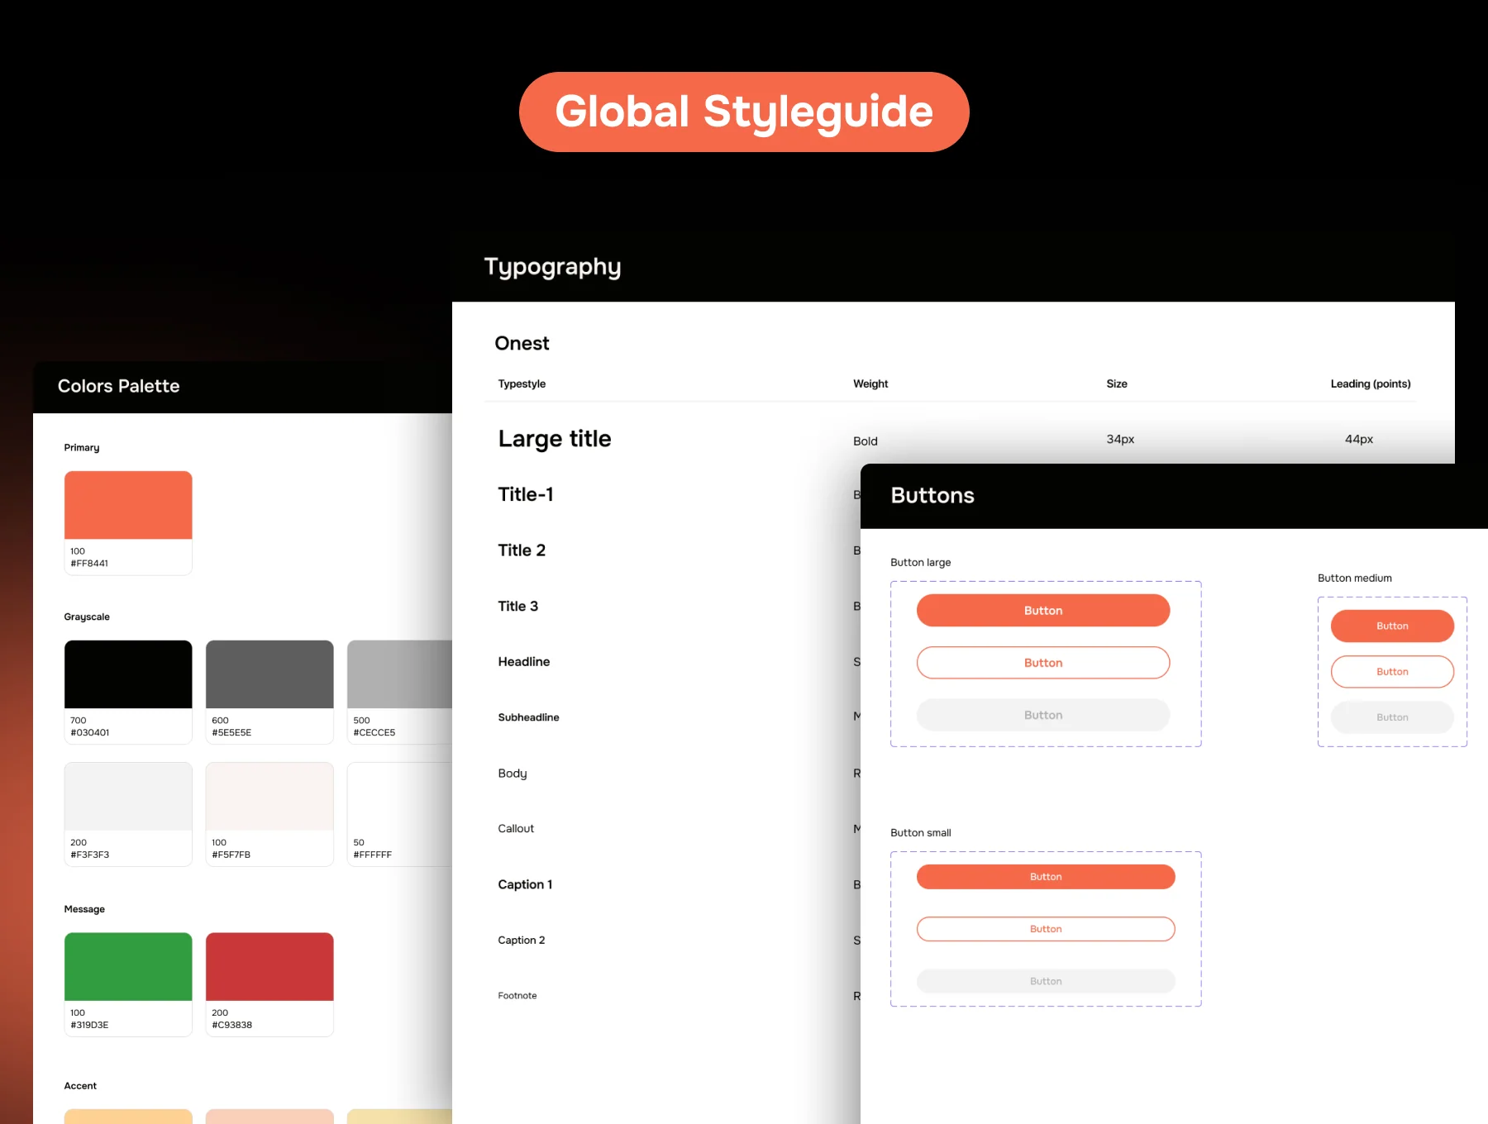Select the Headline typestyle row
The height and width of the screenshot is (1124, 1488).
524,661
